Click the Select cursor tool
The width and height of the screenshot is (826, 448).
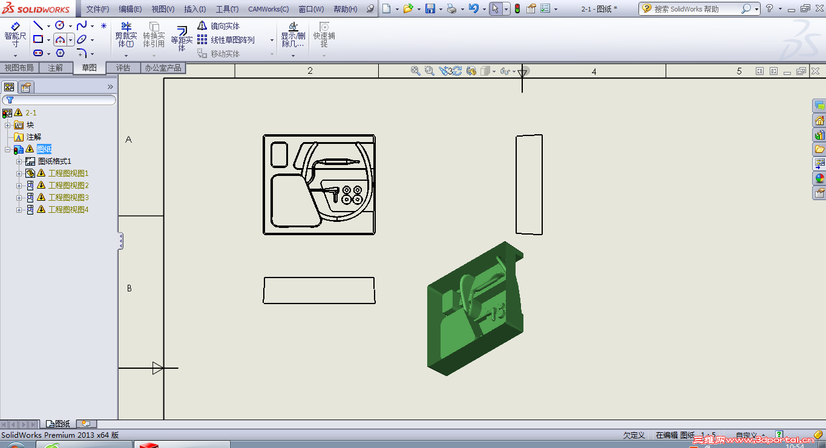point(496,8)
